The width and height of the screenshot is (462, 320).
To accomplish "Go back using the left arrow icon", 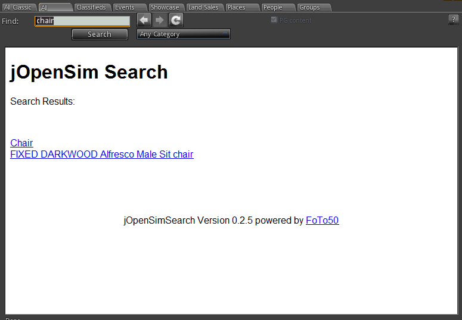I will point(144,20).
